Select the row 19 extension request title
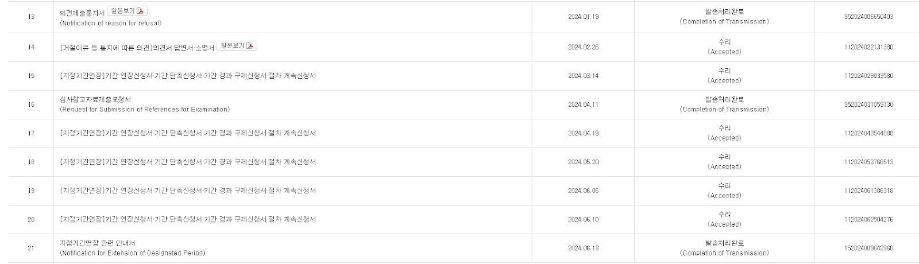Image resolution: width=919 pixels, height=264 pixels. (x=188, y=191)
